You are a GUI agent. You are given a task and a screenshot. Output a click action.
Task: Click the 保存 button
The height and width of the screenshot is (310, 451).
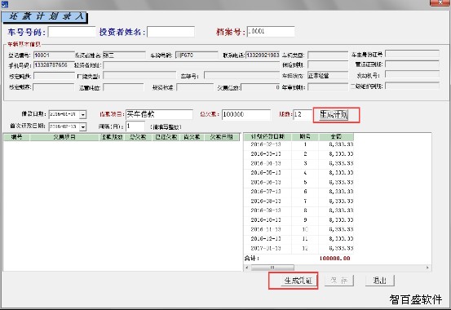pos(339,281)
